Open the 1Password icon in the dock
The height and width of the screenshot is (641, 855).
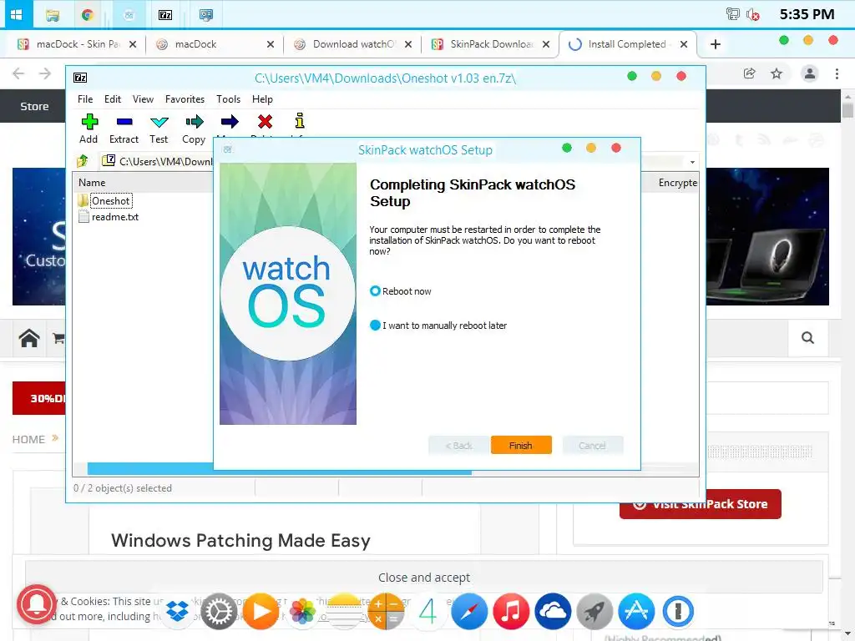[678, 611]
